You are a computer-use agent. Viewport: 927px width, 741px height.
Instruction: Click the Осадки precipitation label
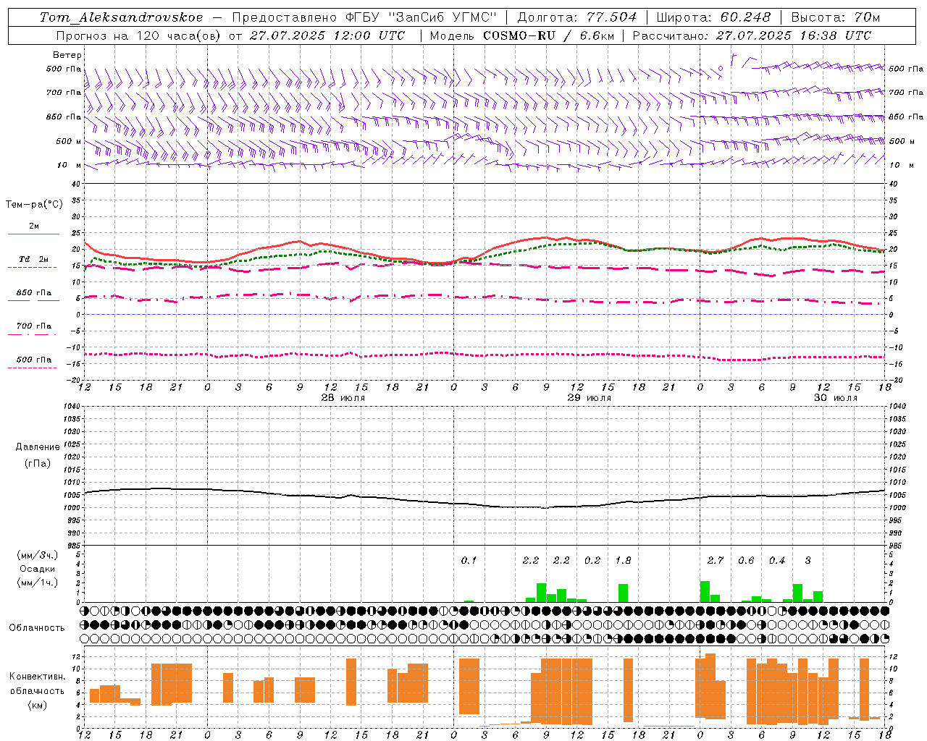(x=38, y=569)
